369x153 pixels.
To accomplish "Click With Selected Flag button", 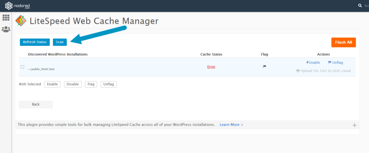I will 91,84.
